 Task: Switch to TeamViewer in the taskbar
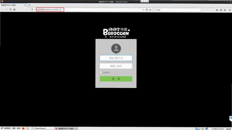pos(43,128)
